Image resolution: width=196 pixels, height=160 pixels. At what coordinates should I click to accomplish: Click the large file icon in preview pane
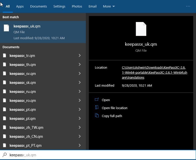click(x=141, y=29)
